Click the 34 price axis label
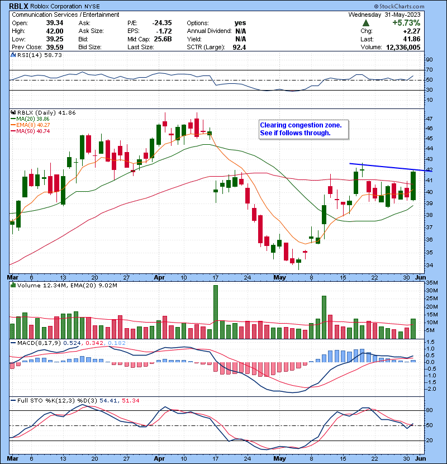The image size is (447, 464). pos(429,266)
